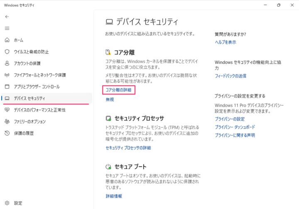Open the コア分離の詳細 link
Screen dimensions: 299x209
pos(118,90)
